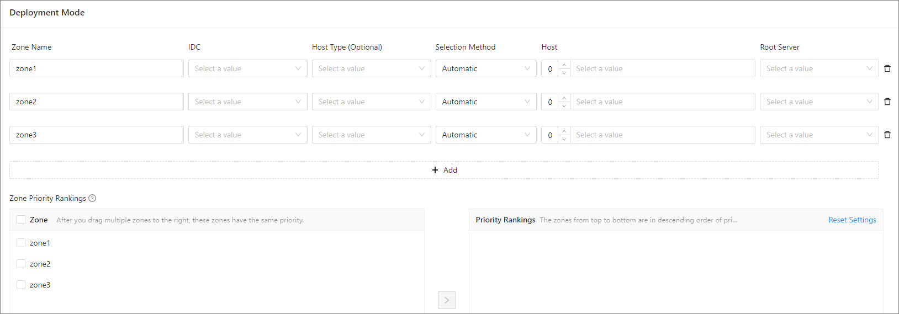Open the IDC dropdown for zone1
The image size is (899, 314).
point(247,68)
